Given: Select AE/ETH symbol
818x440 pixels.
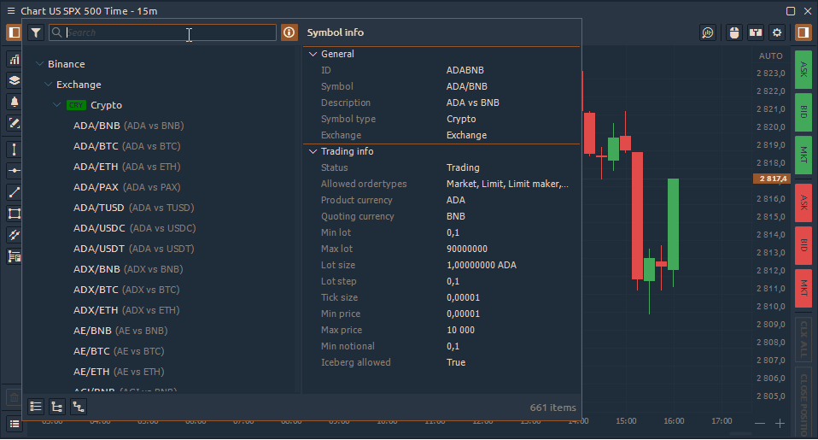Looking at the screenshot, I should coord(119,372).
